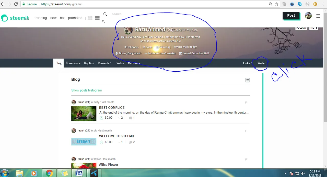Open #Nice Flower post title
Viewport: 327px width, 177px height.
pos(109,164)
